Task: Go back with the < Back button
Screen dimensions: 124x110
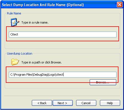Action: [42, 103]
